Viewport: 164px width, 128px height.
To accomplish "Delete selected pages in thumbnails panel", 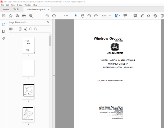I will click(x=20, y=29).
